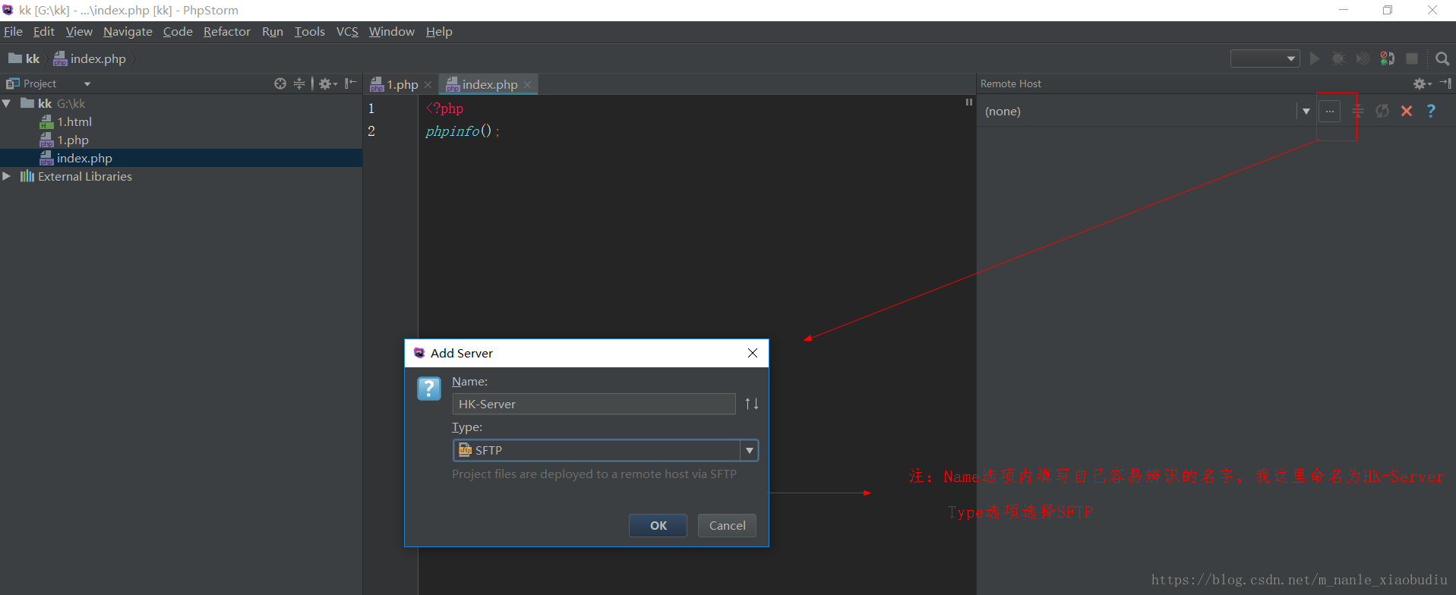Viewport: 1456px width, 595px height.
Task: Open the View menu
Action: pos(79,31)
